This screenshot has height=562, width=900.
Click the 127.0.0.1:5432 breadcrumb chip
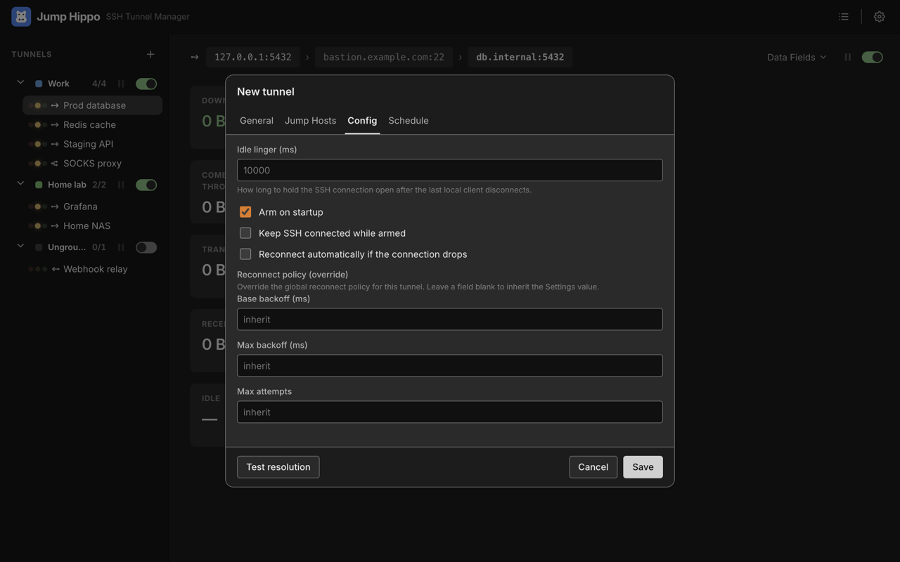(253, 57)
